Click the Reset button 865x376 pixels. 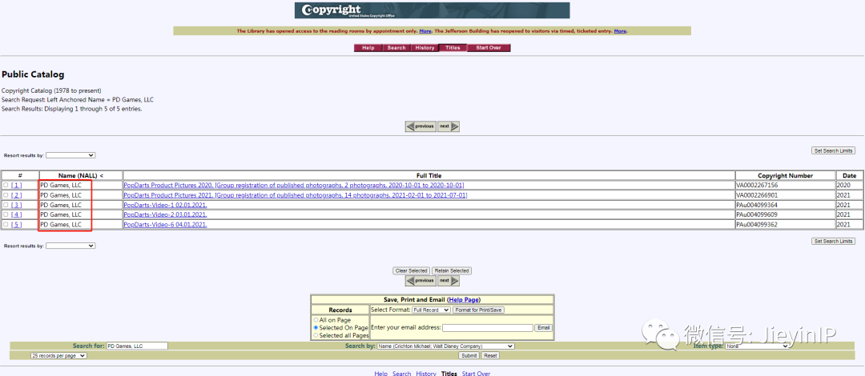(490, 356)
